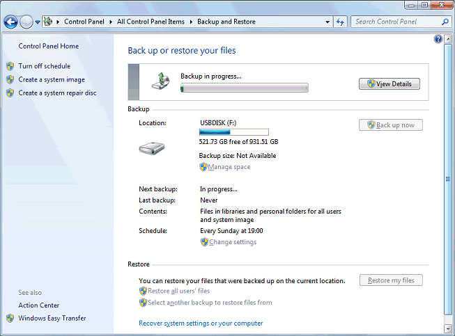Click '521.73 GB free of 931.51 GB' text
This screenshot has height=336, width=455.
[x=238, y=142]
